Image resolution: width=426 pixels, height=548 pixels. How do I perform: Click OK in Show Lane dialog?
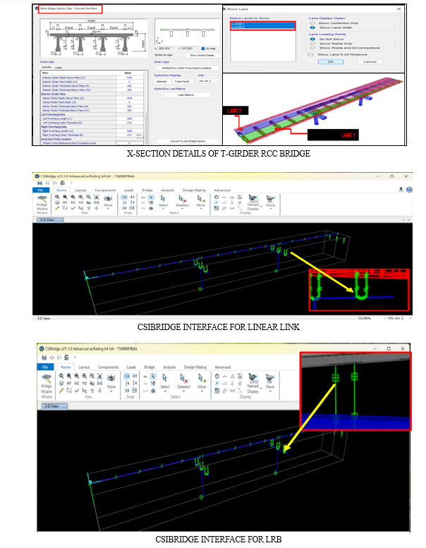point(331,61)
